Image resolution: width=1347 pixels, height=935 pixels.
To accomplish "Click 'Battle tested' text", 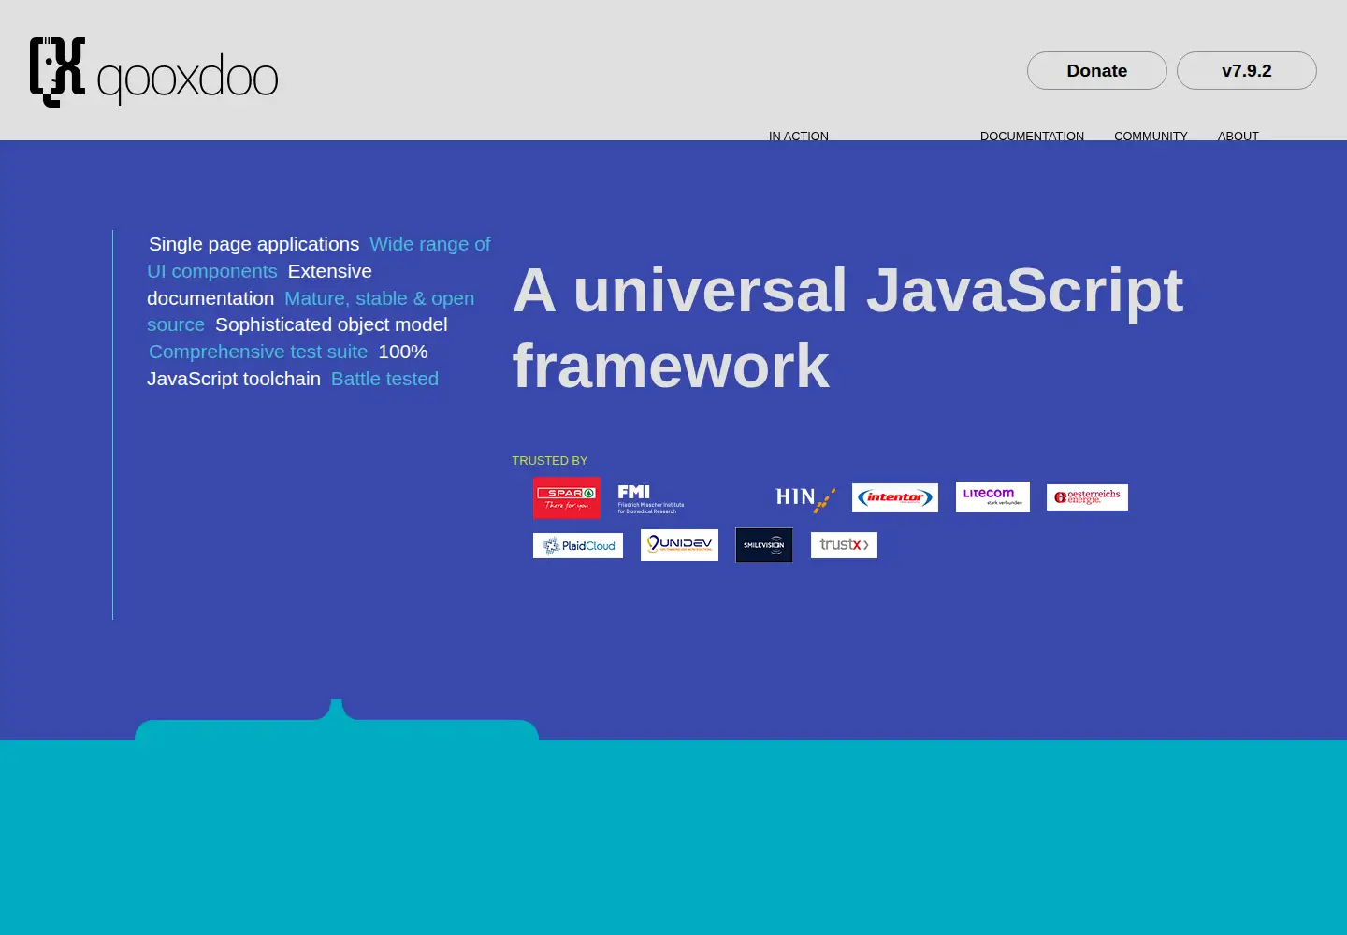I will pyautogui.click(x=384, y=379).
